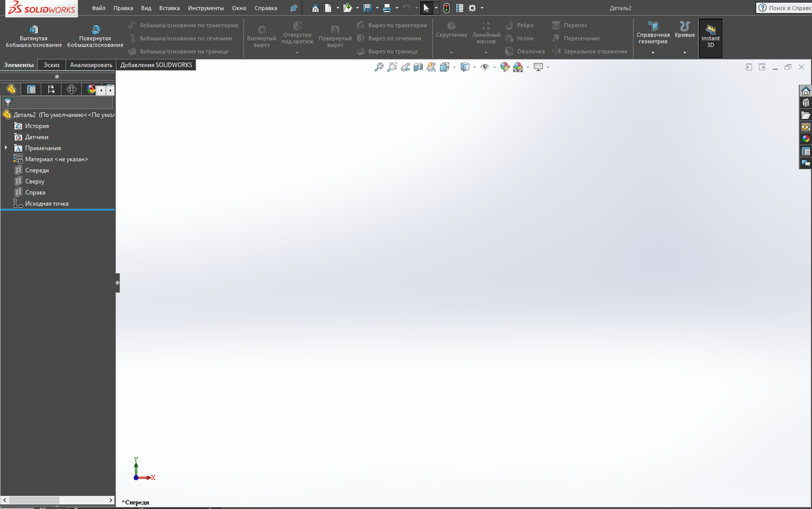The image size is (812, 509).
Task: Switch to the Анализировать tab
Action: (x=91, y=65)
